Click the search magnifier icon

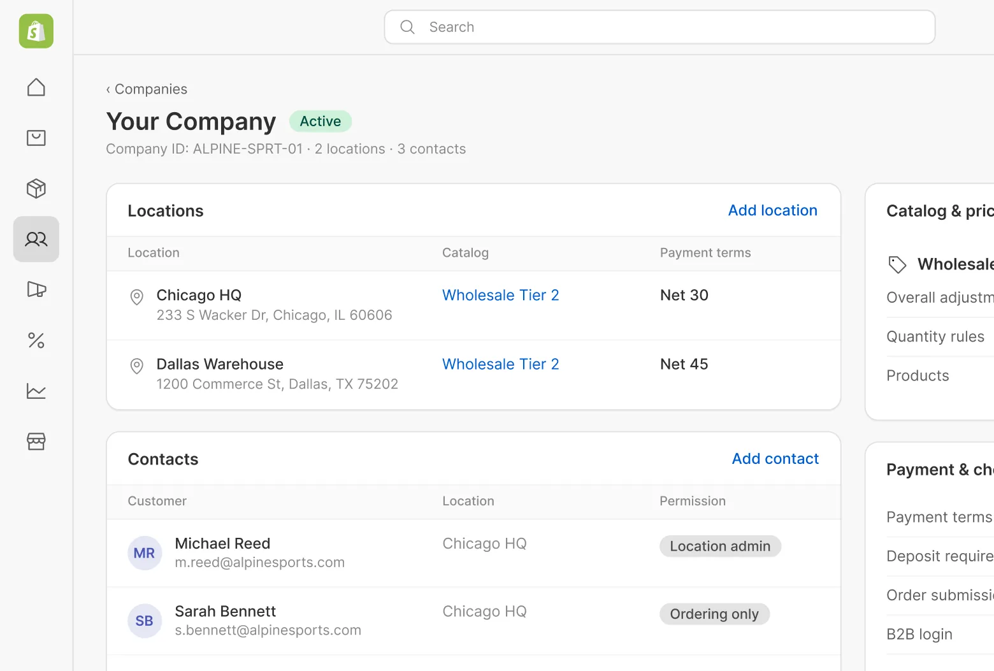coord(407,27)
